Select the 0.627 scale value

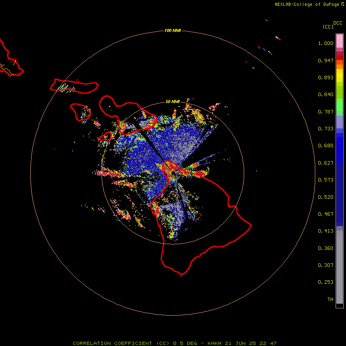[x=326, y=163]
